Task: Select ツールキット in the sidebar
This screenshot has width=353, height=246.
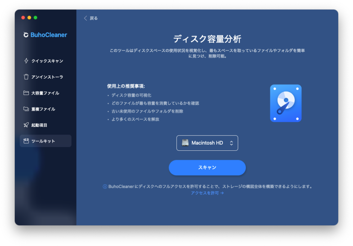Action: point(46,141)
